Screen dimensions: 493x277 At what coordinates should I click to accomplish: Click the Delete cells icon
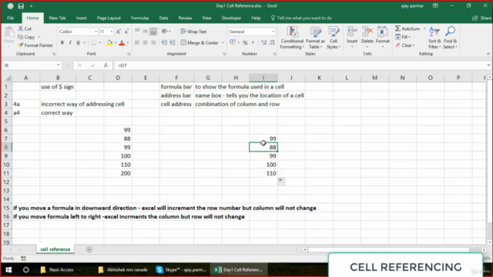pos(367,32)
